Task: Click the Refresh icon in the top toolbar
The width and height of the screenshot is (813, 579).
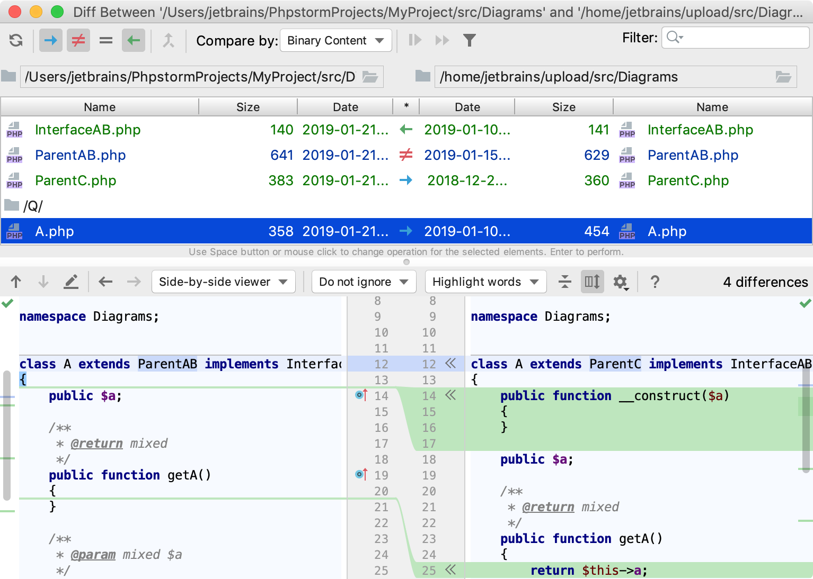Action: coord(16,40)
